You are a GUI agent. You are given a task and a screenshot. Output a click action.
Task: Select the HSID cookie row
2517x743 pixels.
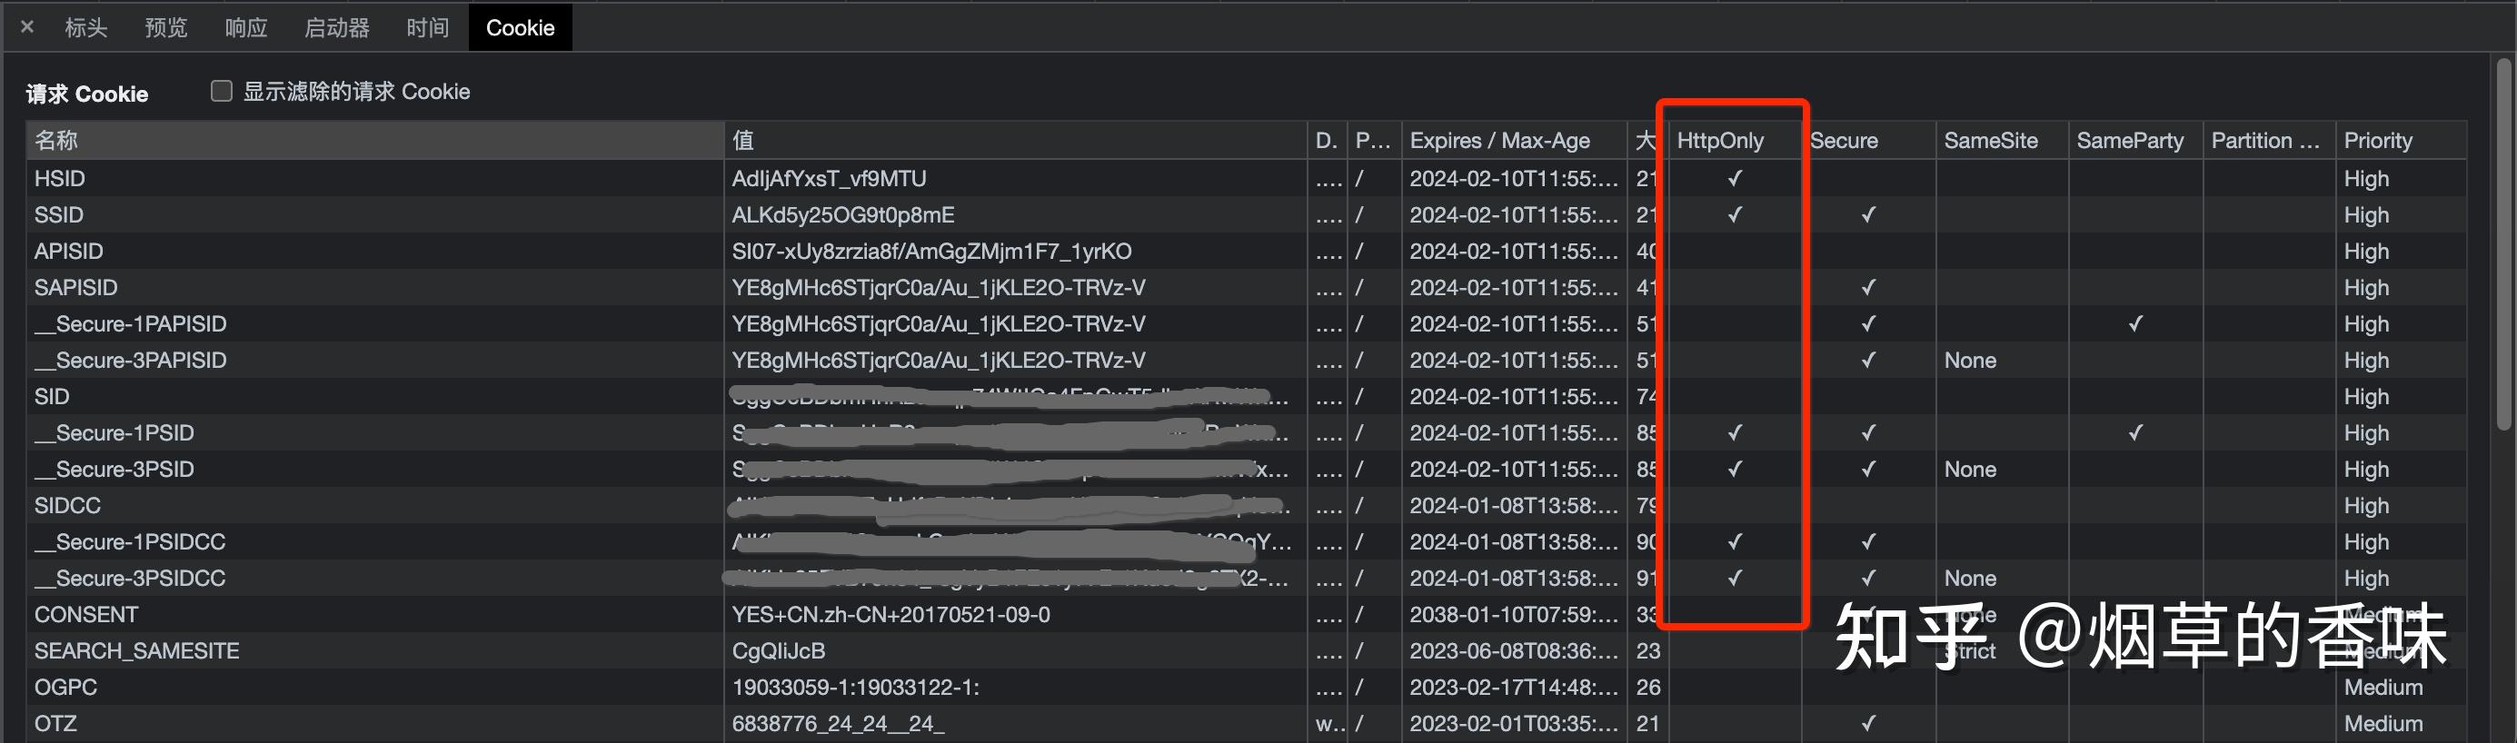[61, 179]
